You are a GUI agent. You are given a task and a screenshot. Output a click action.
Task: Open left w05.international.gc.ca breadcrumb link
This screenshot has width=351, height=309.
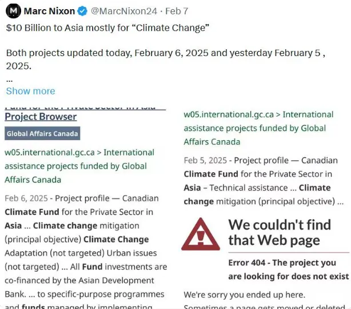coord(79,166)
